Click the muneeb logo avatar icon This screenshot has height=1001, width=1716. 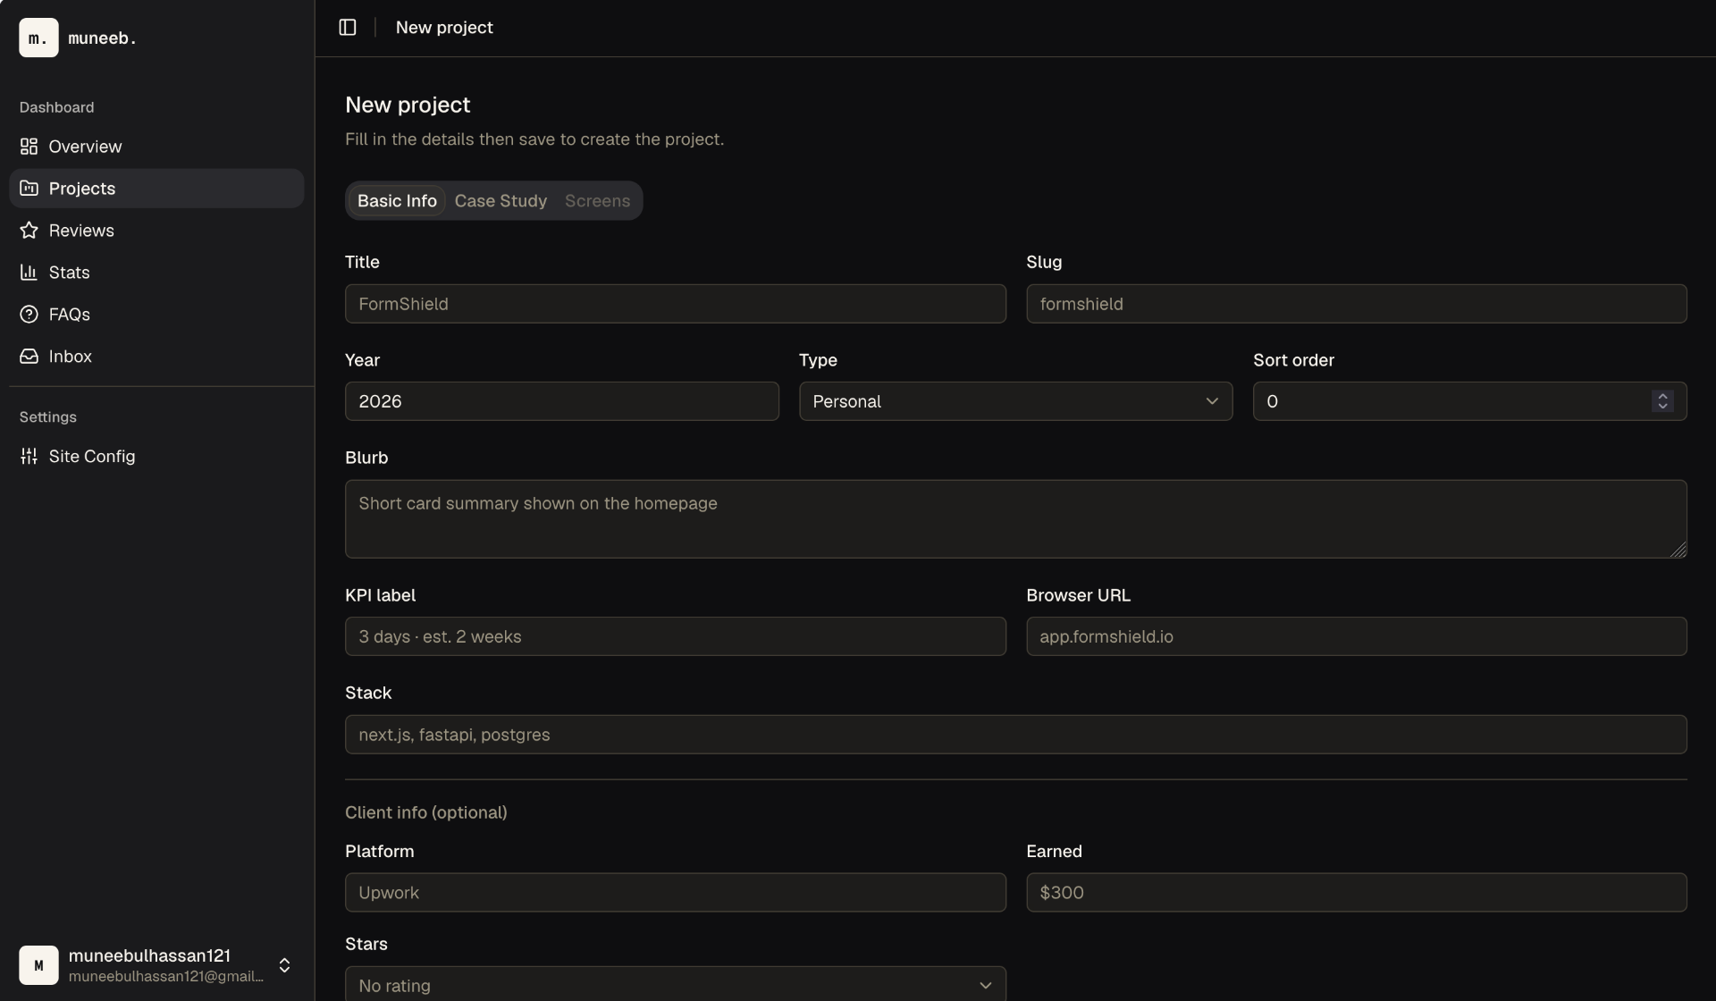click(x=38, y=38)
